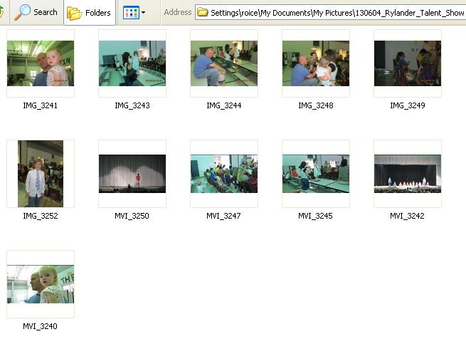The image size is (466, 349).
Task: Click the IMG_3249 file name label
Action: tap(408, 105)
